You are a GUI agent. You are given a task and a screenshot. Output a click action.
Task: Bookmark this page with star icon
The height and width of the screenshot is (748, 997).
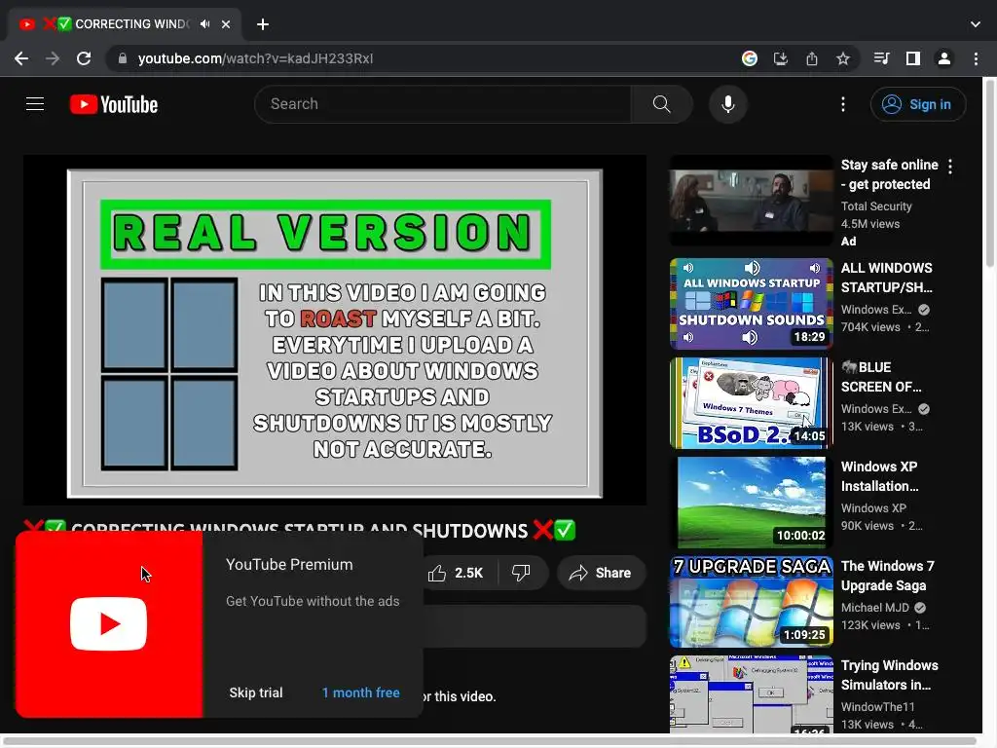843,58
